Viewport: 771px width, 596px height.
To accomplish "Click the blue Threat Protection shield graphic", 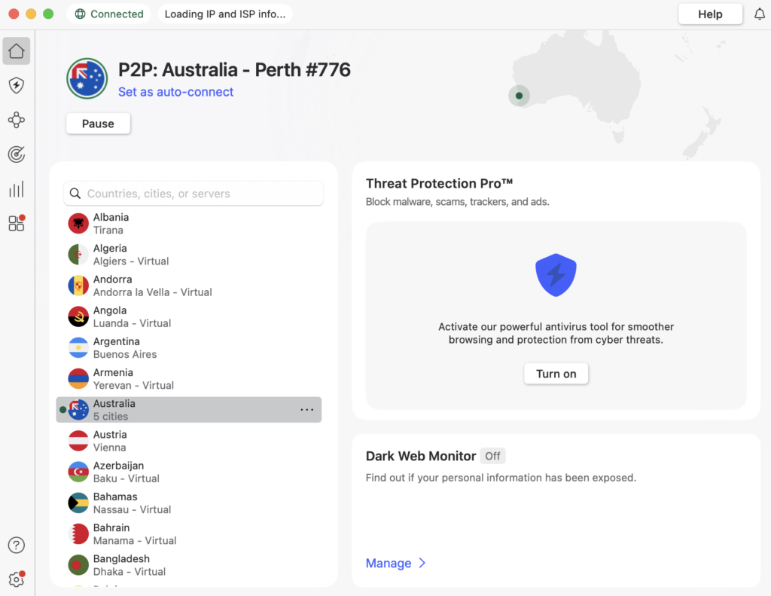I will pos(556,274).
